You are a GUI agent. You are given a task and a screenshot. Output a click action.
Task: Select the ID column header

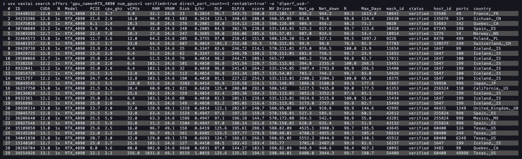[18, 9]
